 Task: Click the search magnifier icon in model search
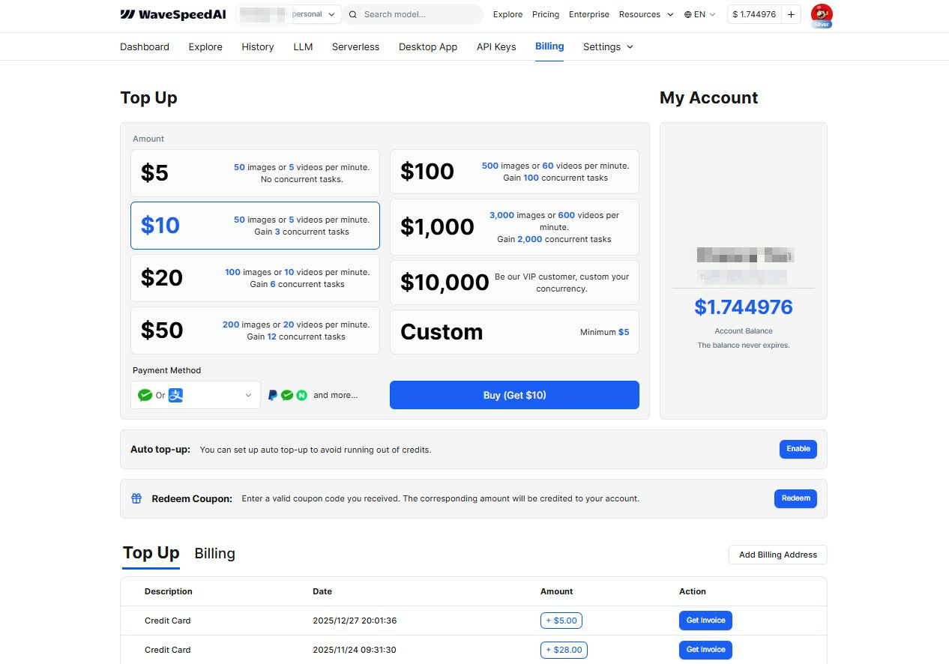[x=353, y=14]
